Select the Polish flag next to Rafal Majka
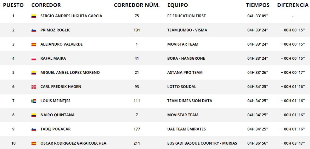This screenshot has height=149, width=310. tap(34, 58)
